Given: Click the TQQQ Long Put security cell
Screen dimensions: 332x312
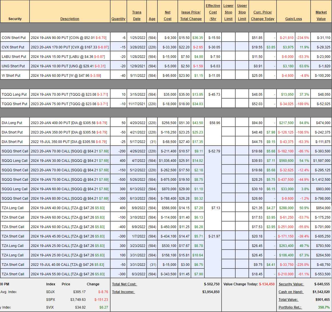Looking at the screenshot, I should click(x=14, y=95).
